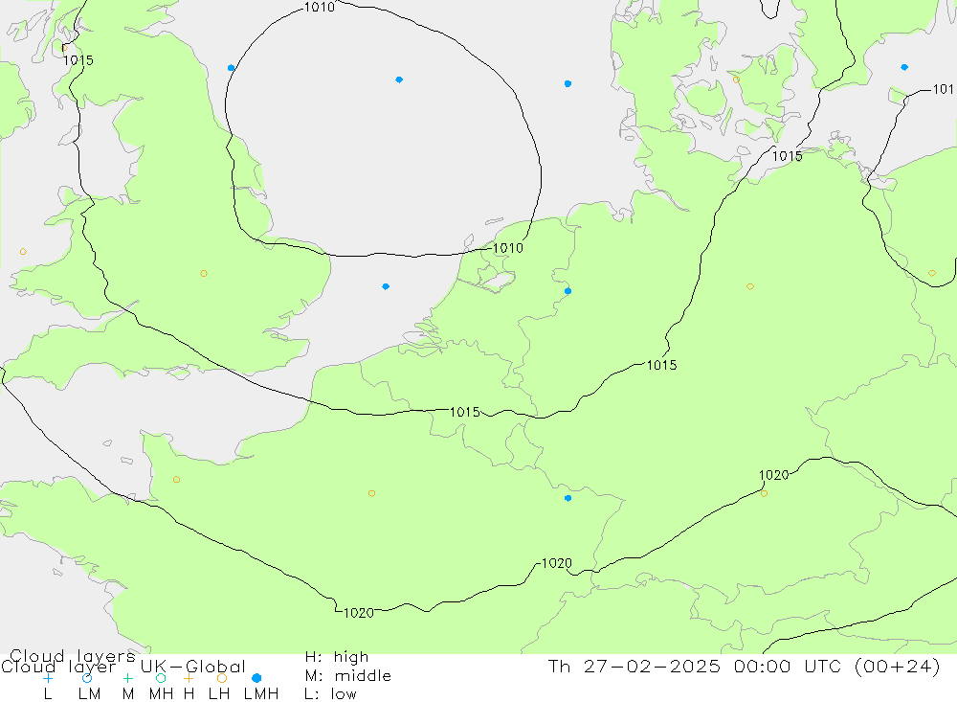This screenshot has height=702, width=957.
Task: Click the 1015 label over western Germany
Action: (x=661, y=365)
